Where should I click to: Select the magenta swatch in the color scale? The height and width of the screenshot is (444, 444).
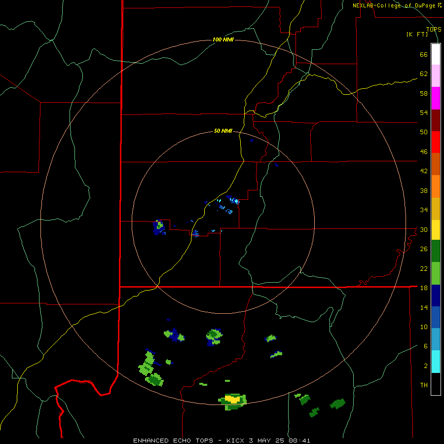pos(436,98)
